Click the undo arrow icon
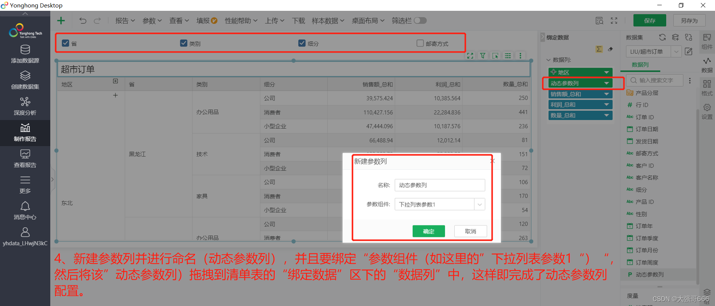Viewport: 715px width, 306px height. tap(83, 20)
